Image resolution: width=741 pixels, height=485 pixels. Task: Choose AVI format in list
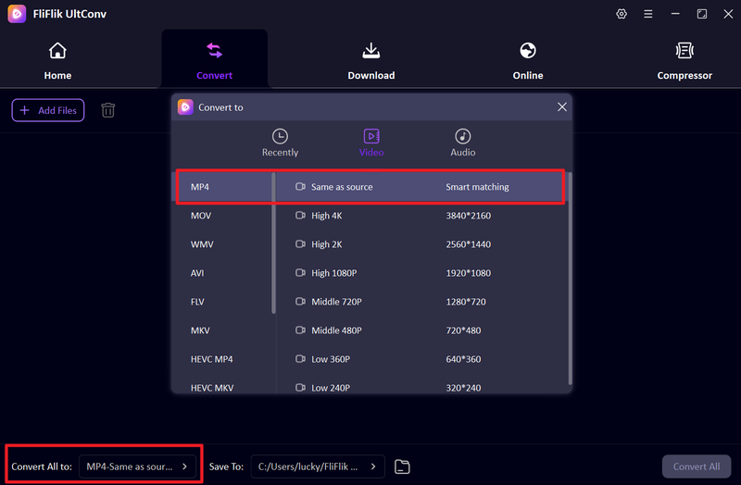(222, 273)
